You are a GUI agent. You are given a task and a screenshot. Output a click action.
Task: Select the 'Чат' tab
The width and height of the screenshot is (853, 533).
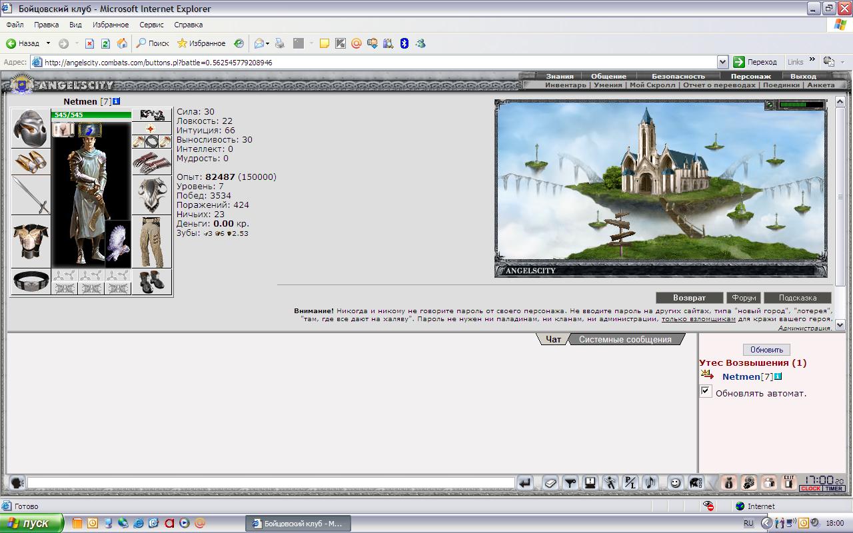(553, 339)
